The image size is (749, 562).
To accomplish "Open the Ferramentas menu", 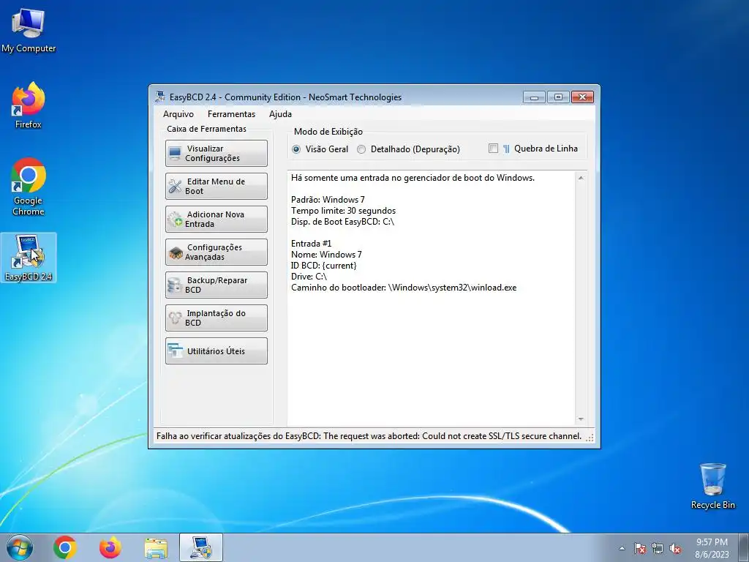I will [x=231, y=114].
